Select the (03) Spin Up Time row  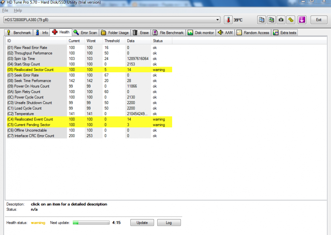(x=89, y=59)
